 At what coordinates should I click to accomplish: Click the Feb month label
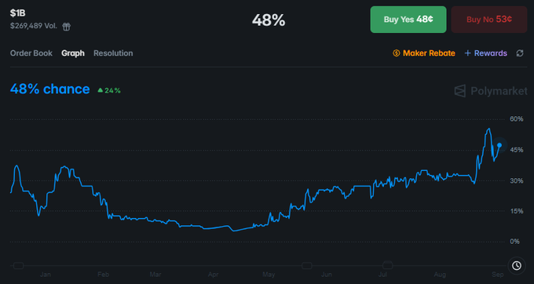103,275
